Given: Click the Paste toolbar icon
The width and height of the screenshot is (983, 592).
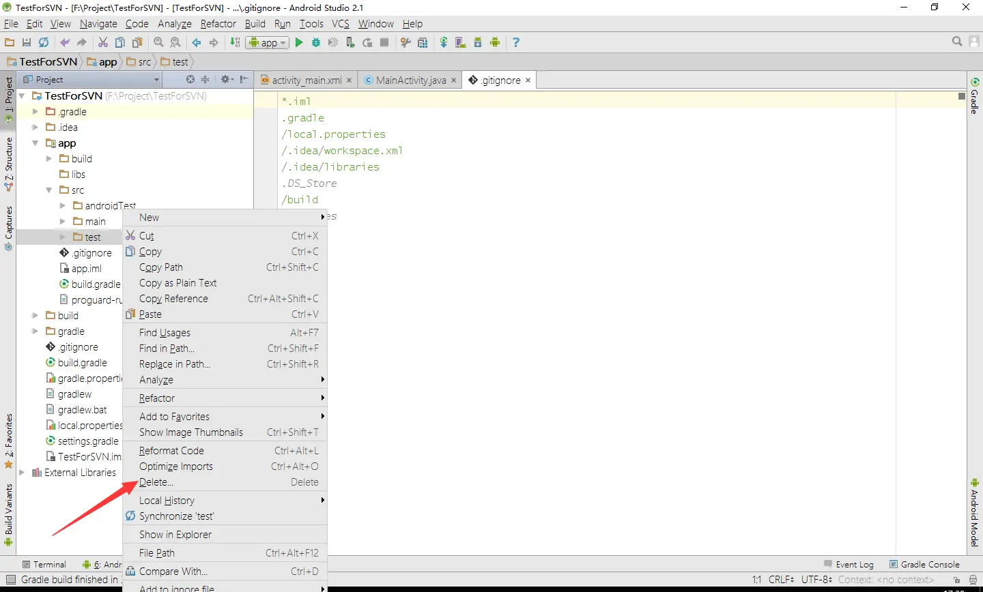Looking at the screenshot, I should coord(137,42).
